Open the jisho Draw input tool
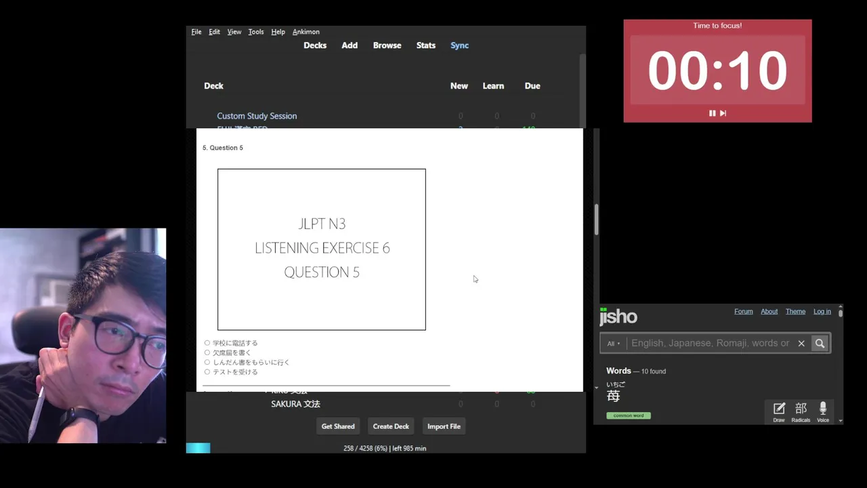Image resolution: width=867 pixels, height=488 pixels. 779,411
